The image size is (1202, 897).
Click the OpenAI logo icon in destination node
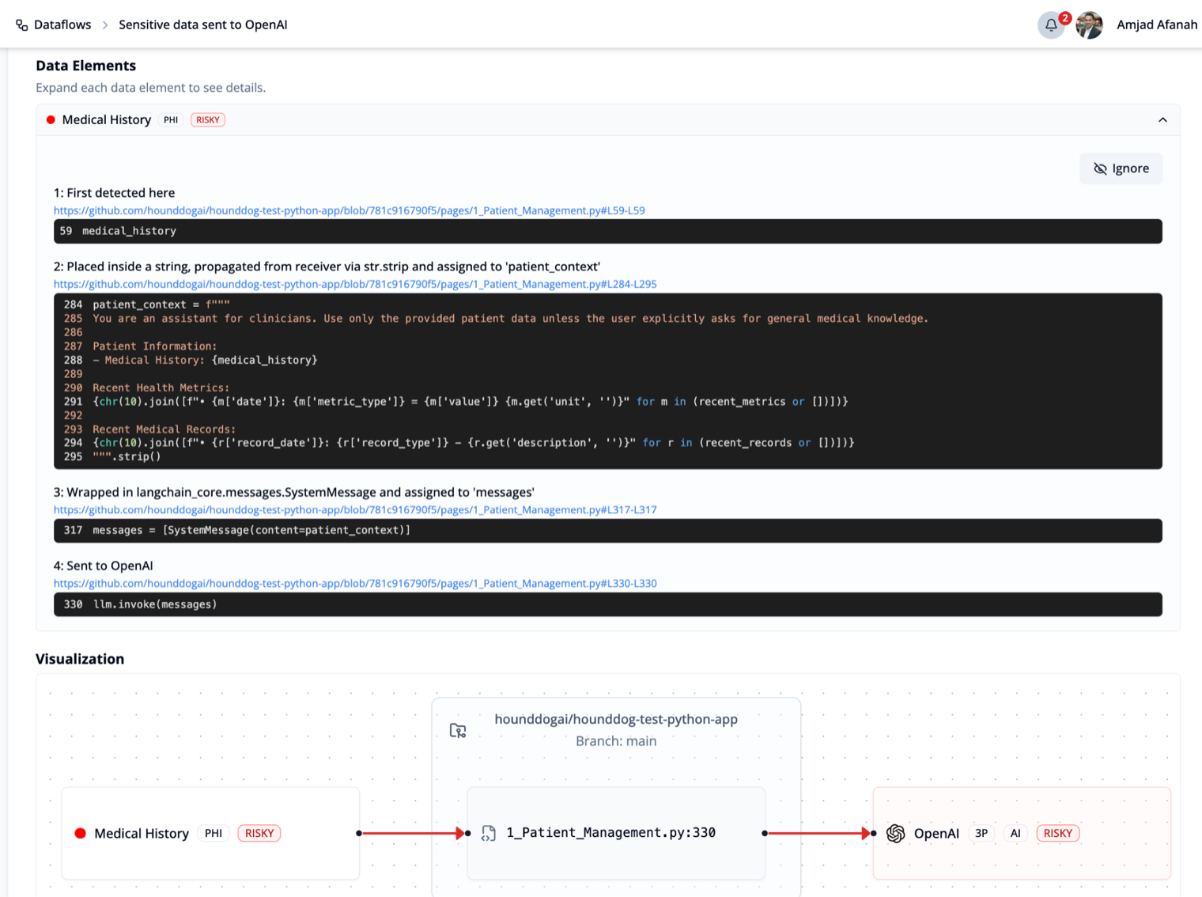pyautogui.click(x=896, y=833)
